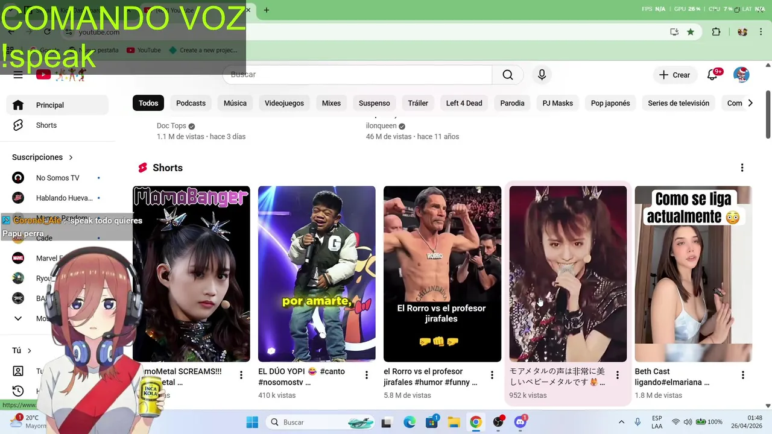Open the account avatar menu

pyautogui.click(x=741, y=75)
